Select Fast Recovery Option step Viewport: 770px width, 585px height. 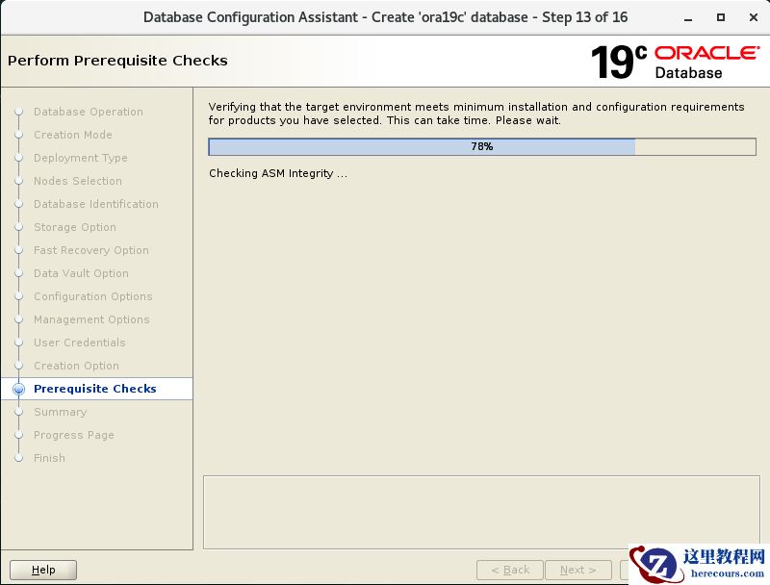tap(90, 250)
